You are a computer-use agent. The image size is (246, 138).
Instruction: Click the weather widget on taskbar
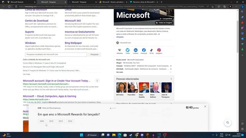pyautogui.click(x=7, y=135)
